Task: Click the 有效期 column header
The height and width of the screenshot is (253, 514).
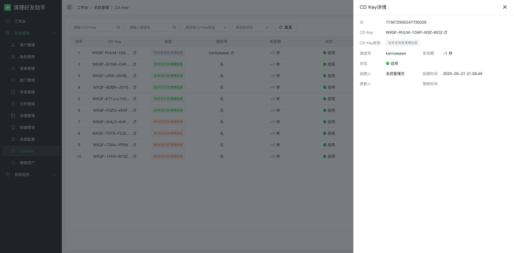Action: click(x=275, y=42)
